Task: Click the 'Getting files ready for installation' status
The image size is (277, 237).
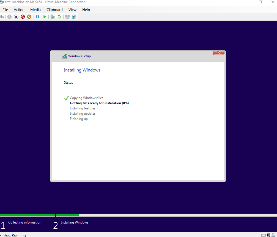Action: tap(99, 103)
